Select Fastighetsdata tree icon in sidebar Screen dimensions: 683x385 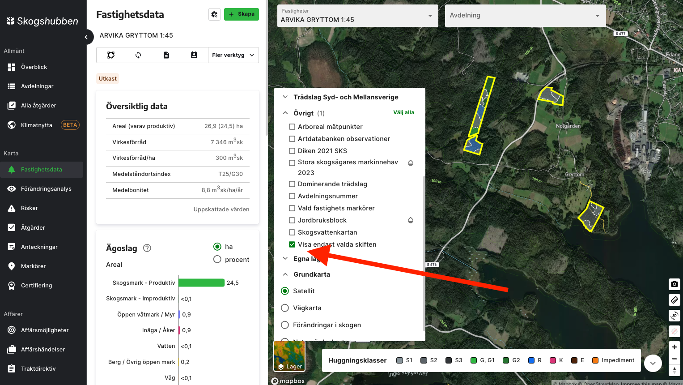12,170
